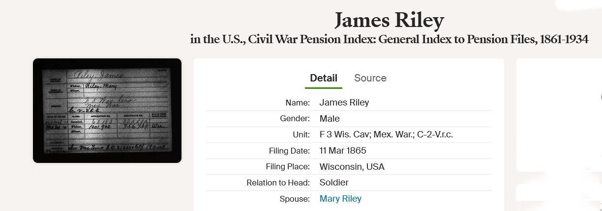Click the "Unit:" field label

click(x=301, y=134)
